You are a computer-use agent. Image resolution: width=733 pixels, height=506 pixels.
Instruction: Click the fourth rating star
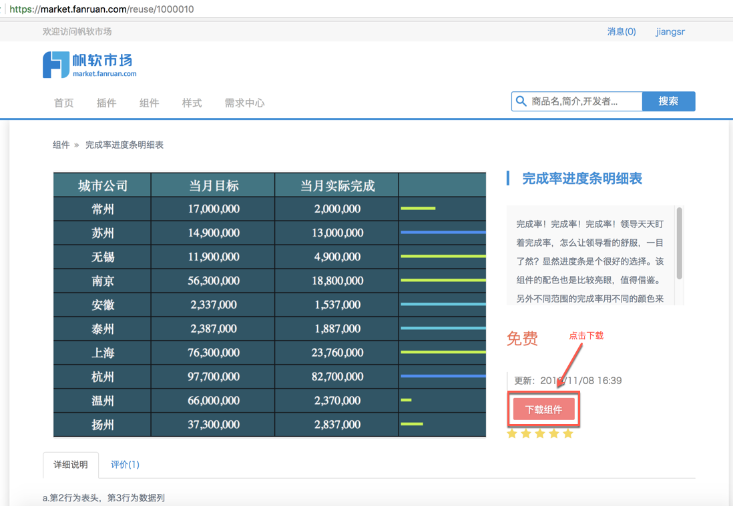tap(554, 434)
